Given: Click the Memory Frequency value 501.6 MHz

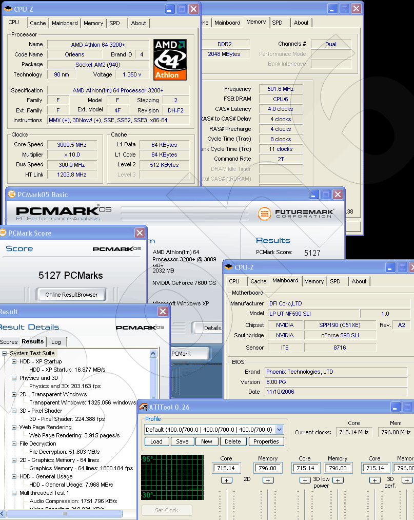Looking at the screenshot, I should tap(281, 89).
